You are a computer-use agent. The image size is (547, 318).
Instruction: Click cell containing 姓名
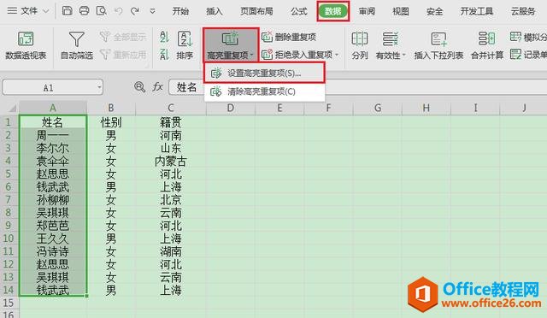point(53,122)
